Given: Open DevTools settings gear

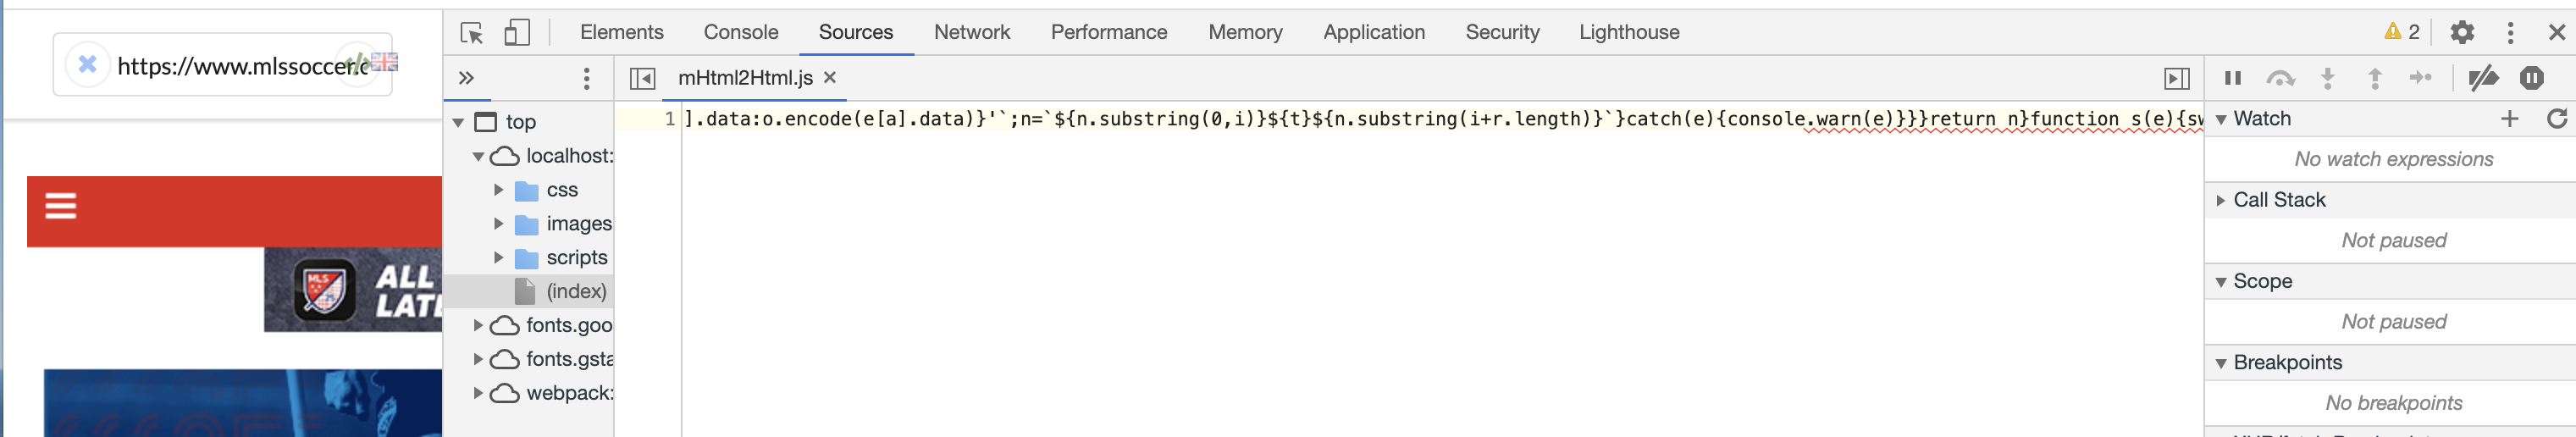Looking at the screenshot, I should pos(2462,32).
